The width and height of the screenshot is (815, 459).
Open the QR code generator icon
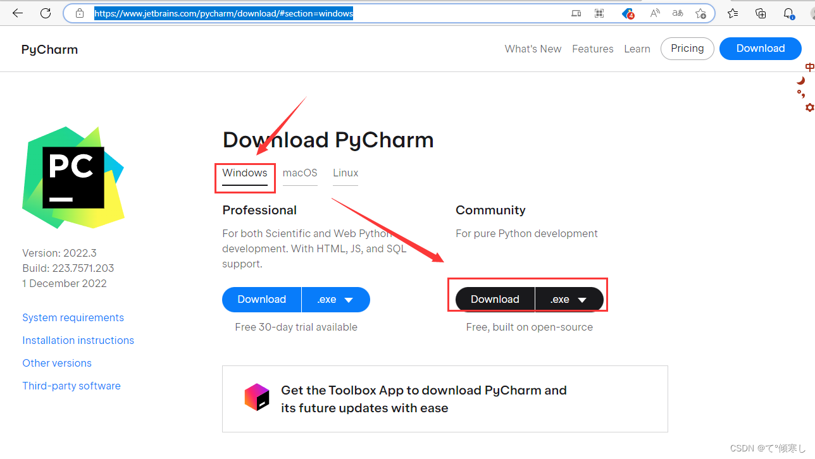coord(599,13)
